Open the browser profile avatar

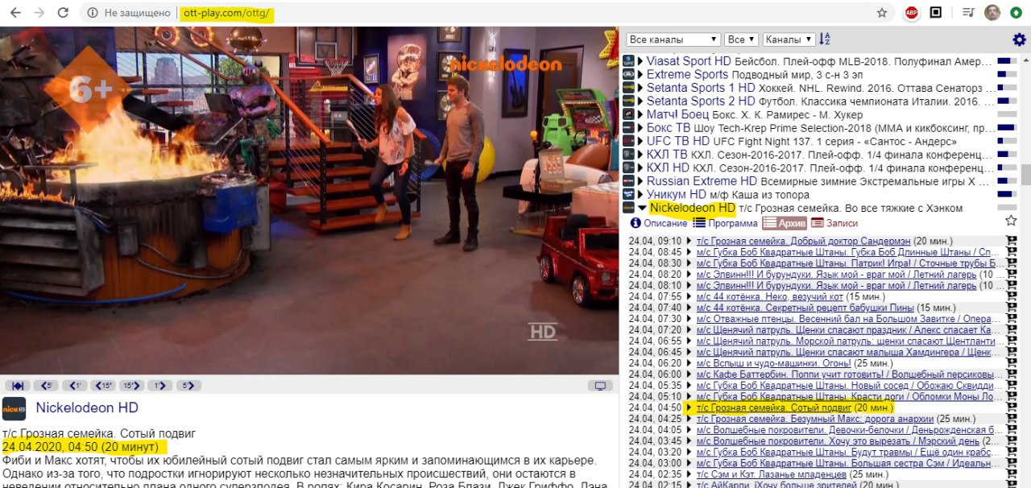[x=992, y=13]
